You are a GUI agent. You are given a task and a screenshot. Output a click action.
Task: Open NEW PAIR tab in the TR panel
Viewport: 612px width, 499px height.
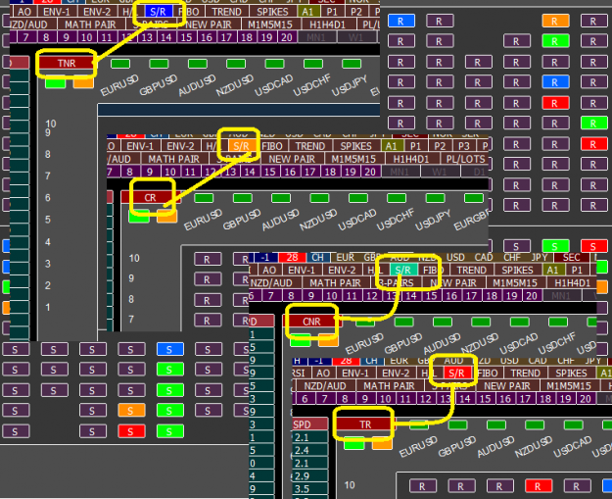pos(507,386)
